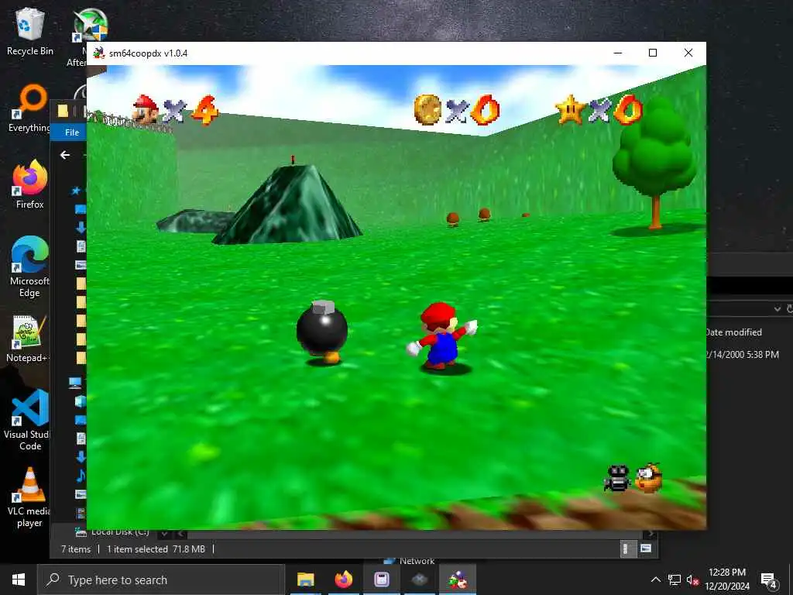Click the muted volume tray icon
Viewport: 793px width, 595px height.
(x=692, y=580)
